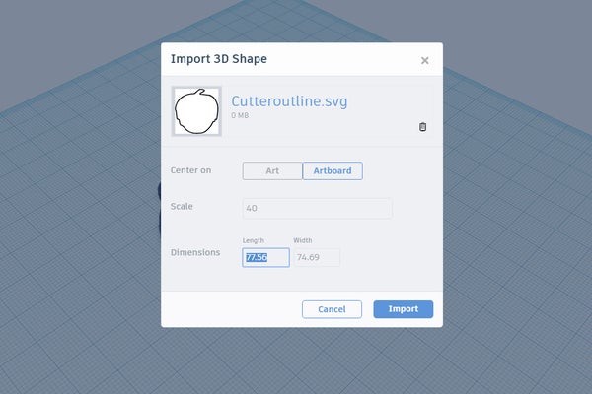Click the Width caption above the field
The width and height of the screenshot is (592, 394).
pos(303,240)
